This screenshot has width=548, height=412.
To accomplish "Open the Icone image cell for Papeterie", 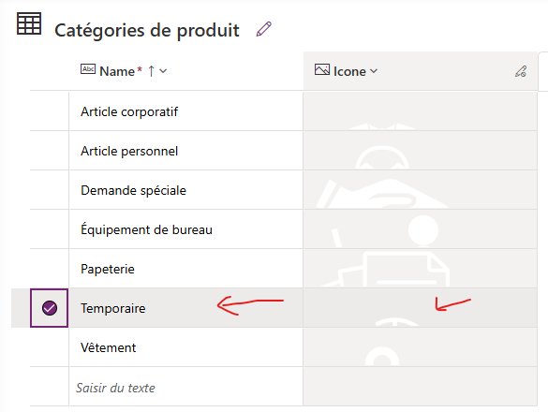I will click(420, 269).
